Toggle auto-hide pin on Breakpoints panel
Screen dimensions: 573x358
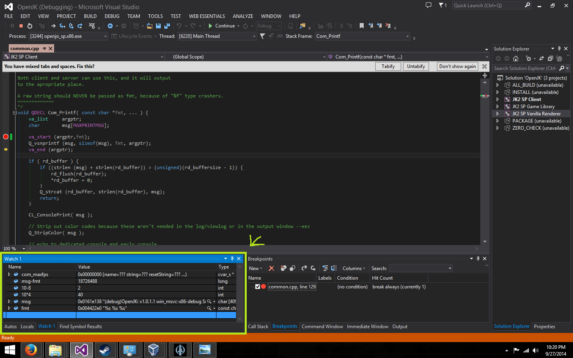[478, 259]
